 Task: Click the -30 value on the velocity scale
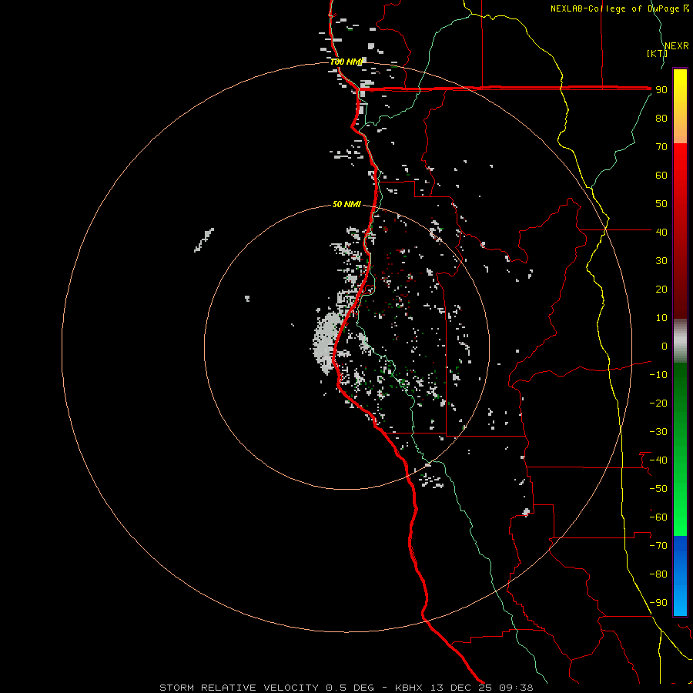pos(658,432)
